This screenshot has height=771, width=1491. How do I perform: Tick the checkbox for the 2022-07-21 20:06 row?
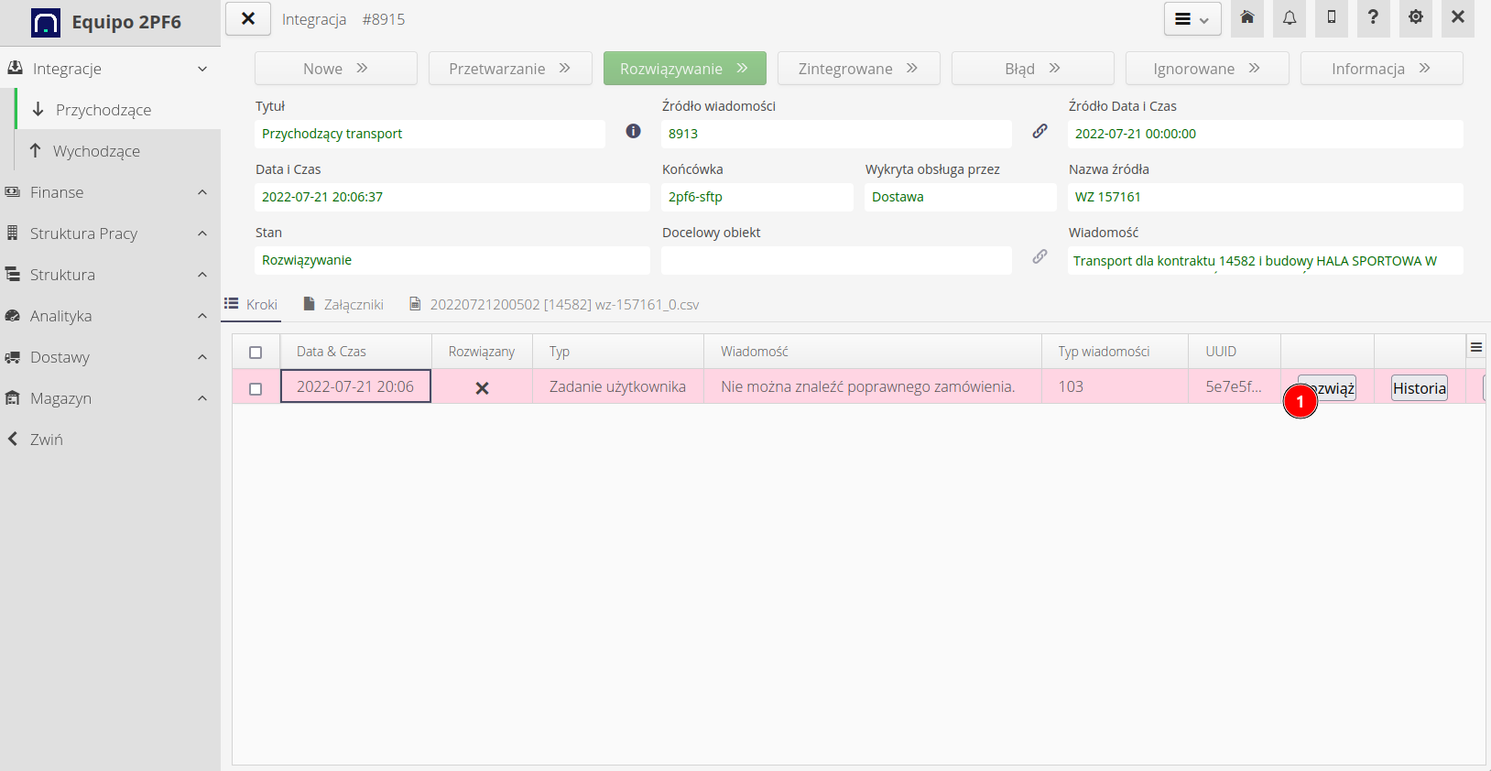256,389
